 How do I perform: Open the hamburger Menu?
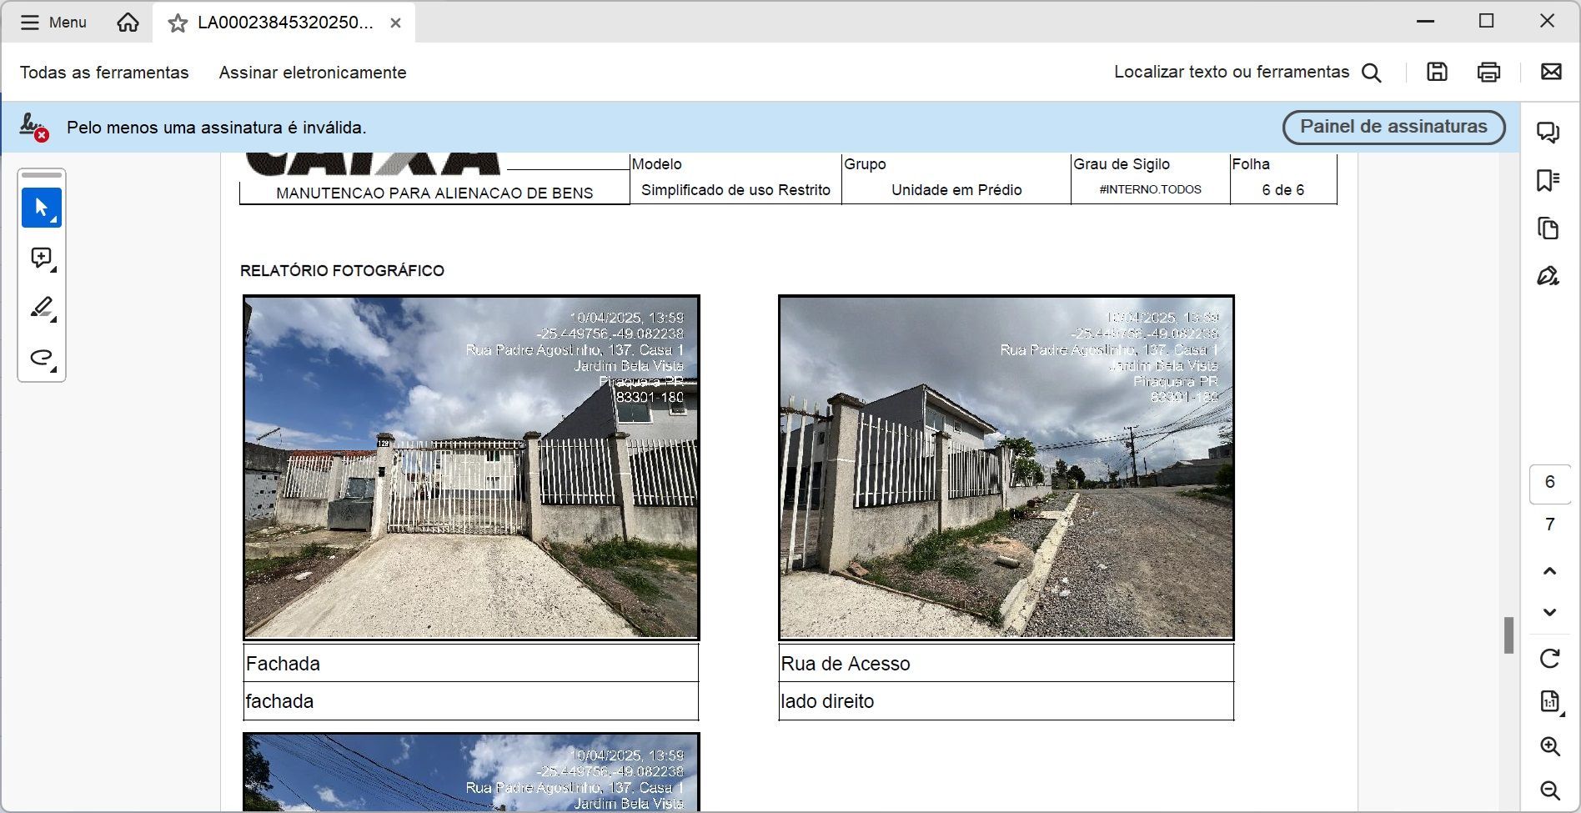point(53,23)
